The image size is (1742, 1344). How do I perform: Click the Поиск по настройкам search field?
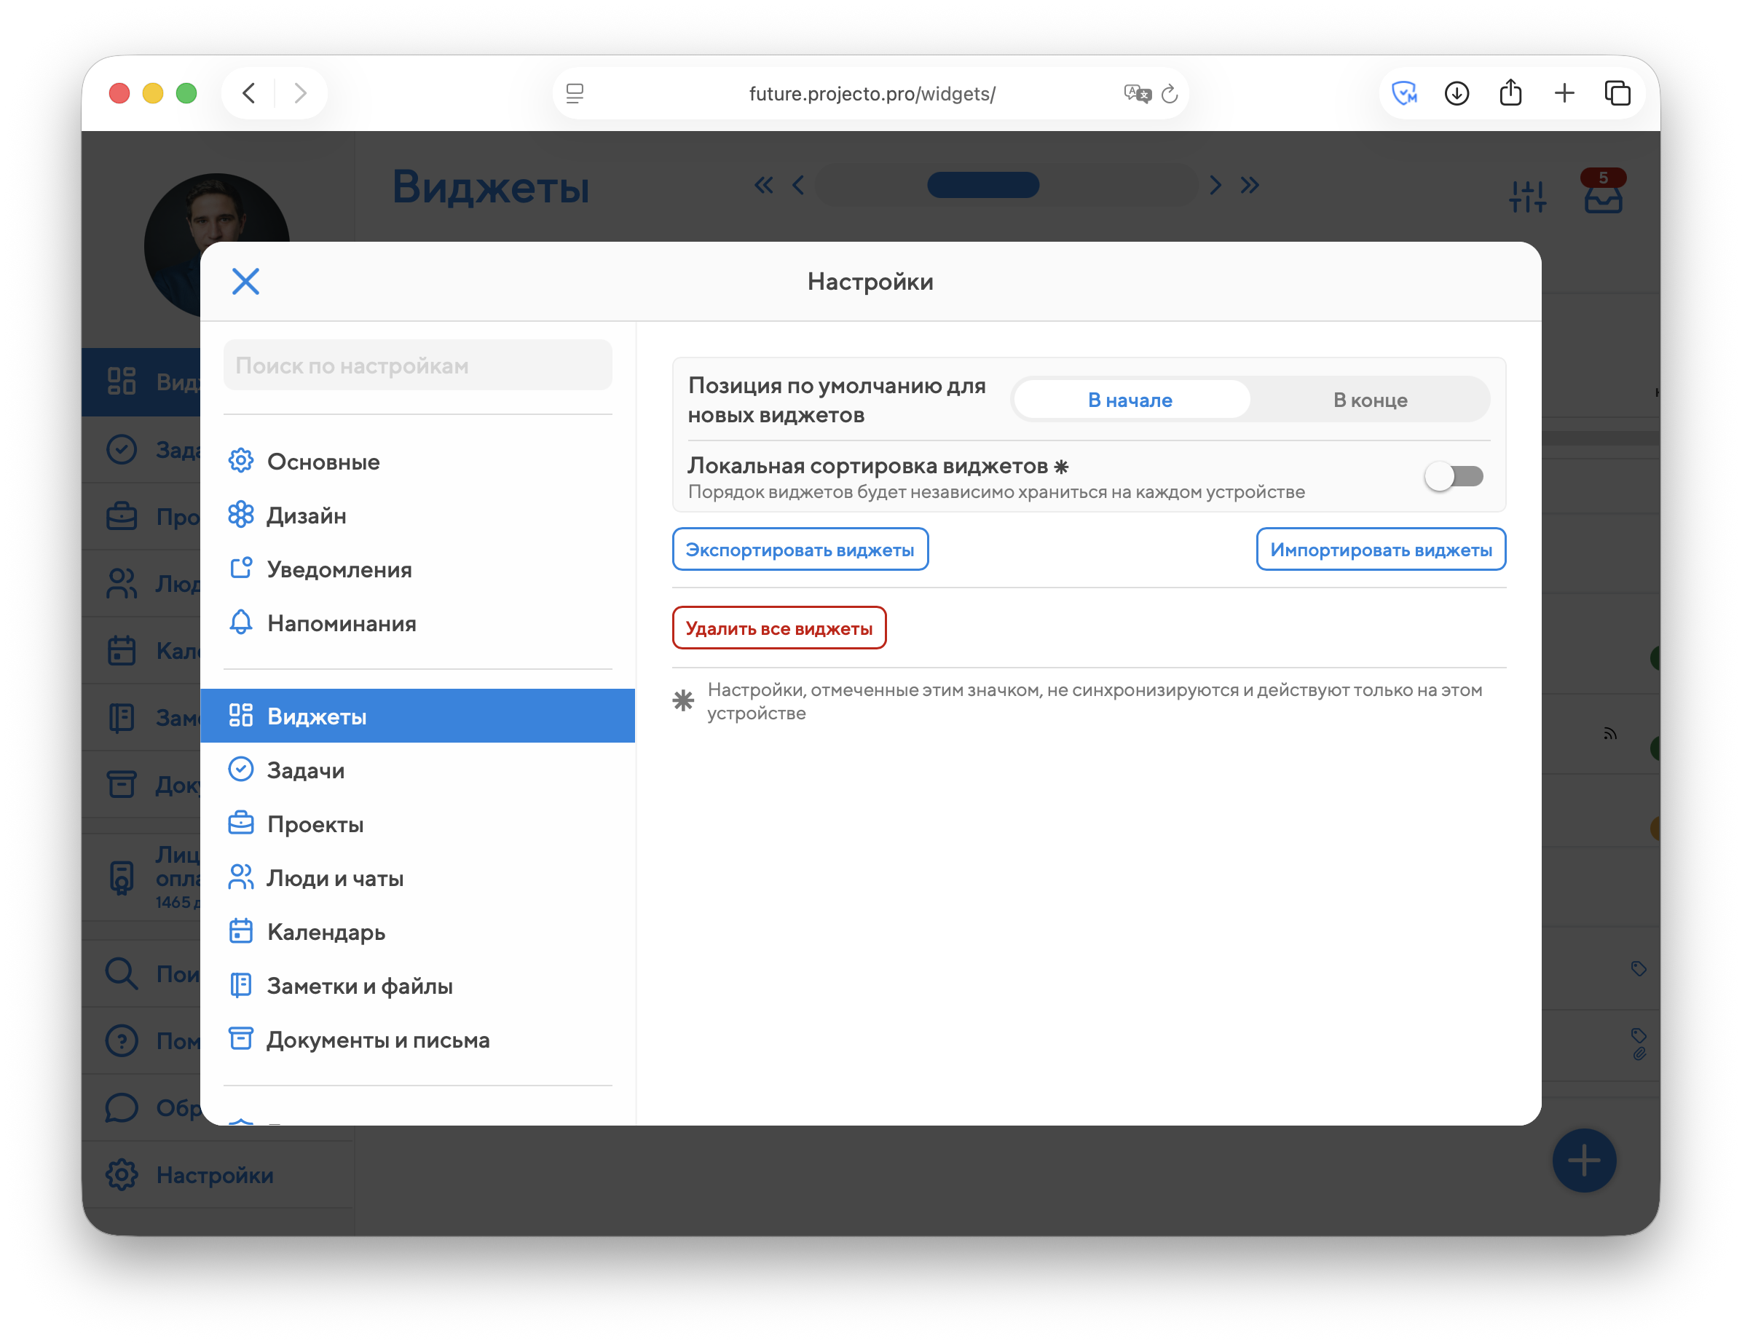pyautogui.click(x=417, y=365)
